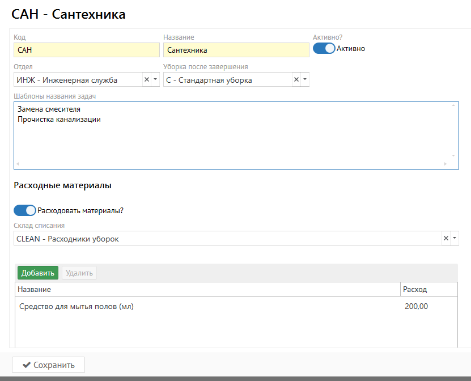The image size is (471, 381).
Task: Click the 200,00 расход cell
Action: point(417,307)
